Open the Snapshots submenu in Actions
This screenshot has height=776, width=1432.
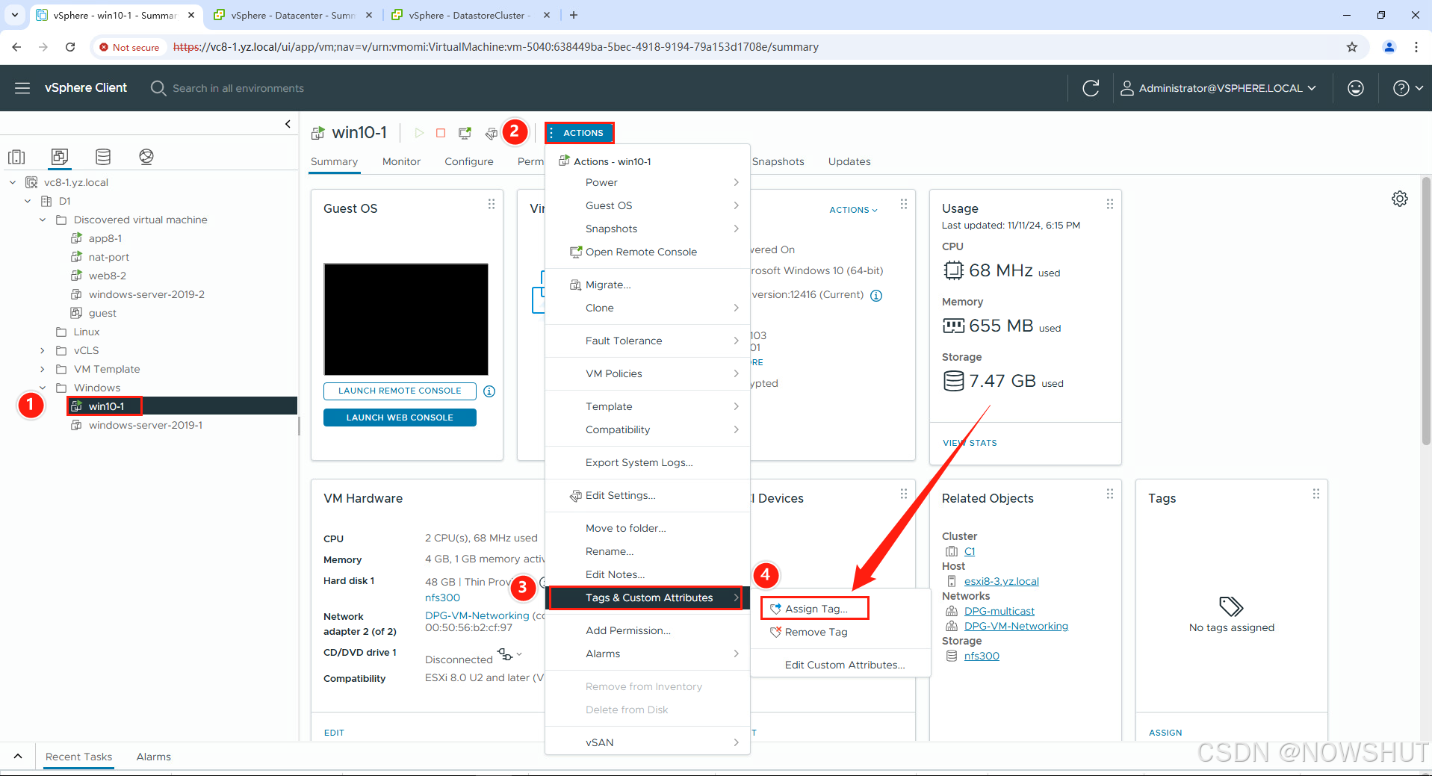pos(648,229)
